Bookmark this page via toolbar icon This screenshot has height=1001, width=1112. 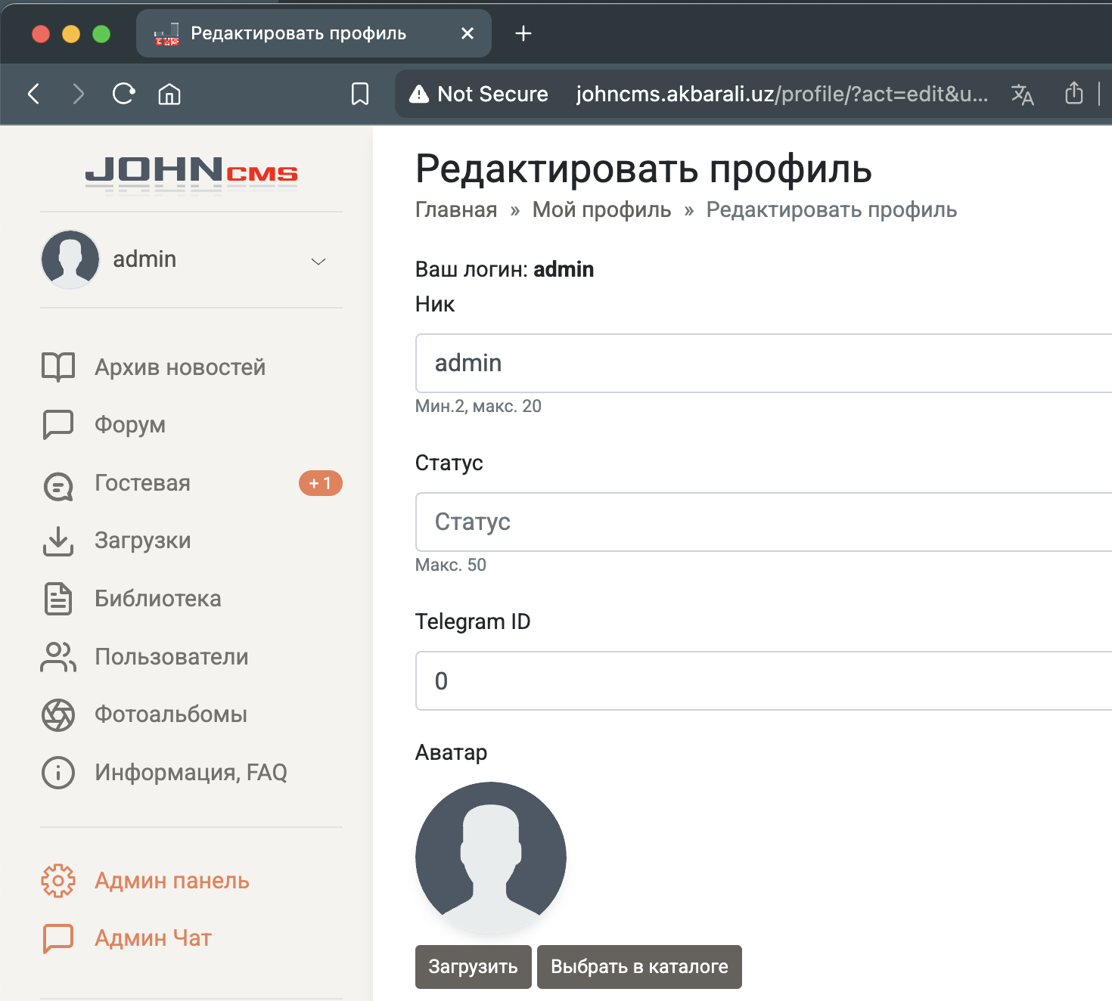[360, 95]
